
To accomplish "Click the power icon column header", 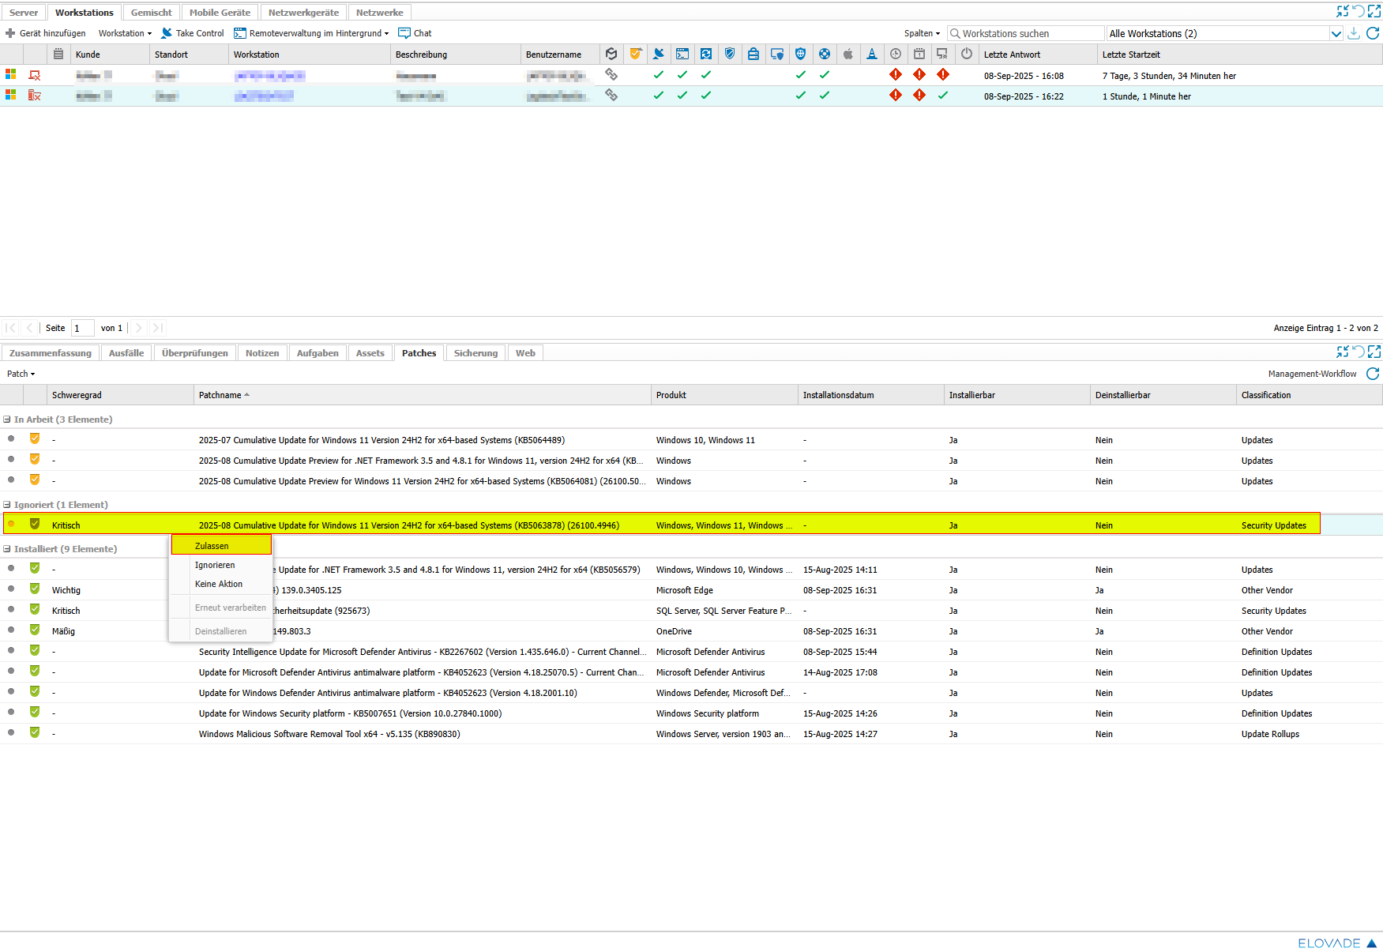I will 966,55.
